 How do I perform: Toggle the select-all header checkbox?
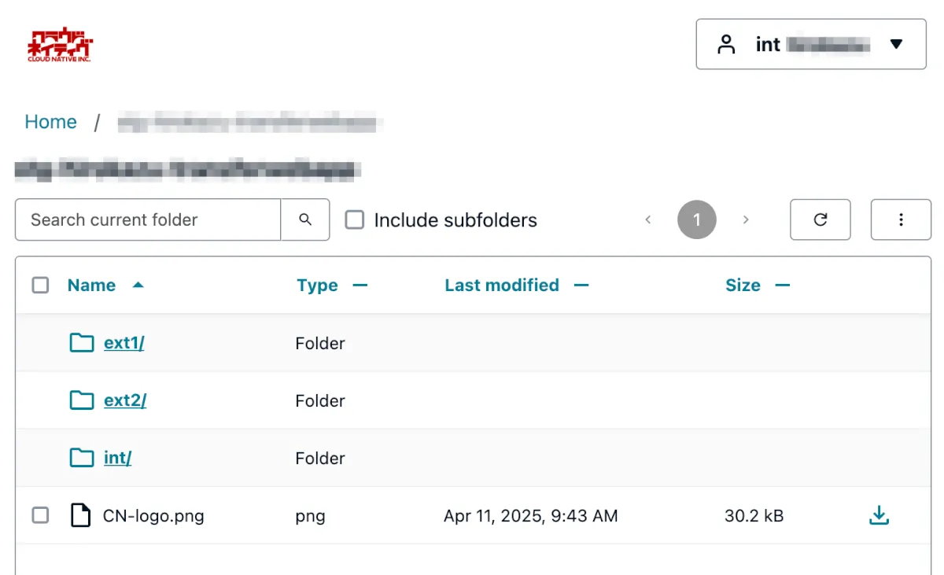[40, 286]
